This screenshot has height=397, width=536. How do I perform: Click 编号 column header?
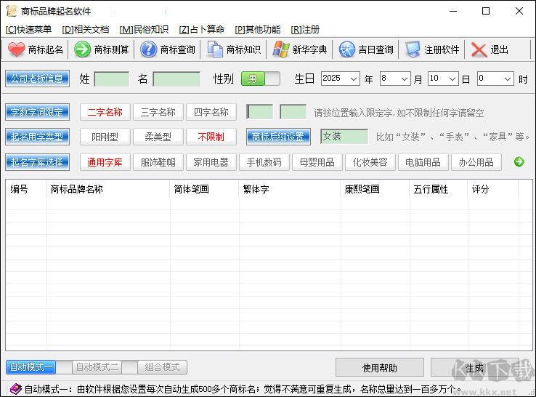(x=26, y=189)
